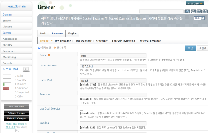Click the RUNTIME INFO button
The height and width of the screenshot is (133, 209).
click(x=16, y=106)
